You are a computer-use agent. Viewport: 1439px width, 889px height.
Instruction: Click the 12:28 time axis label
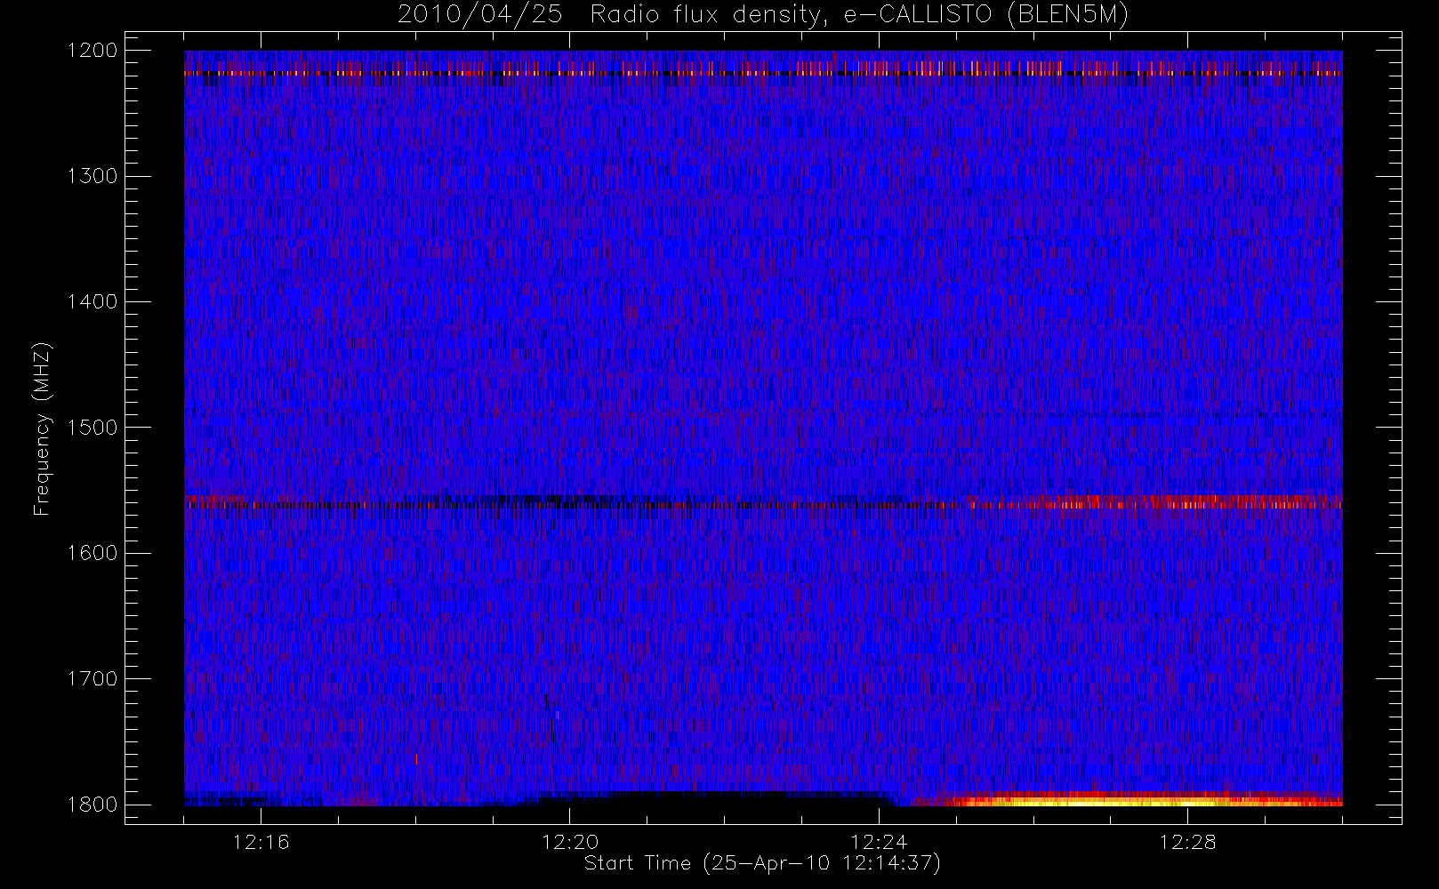(x=1187, y=842)
